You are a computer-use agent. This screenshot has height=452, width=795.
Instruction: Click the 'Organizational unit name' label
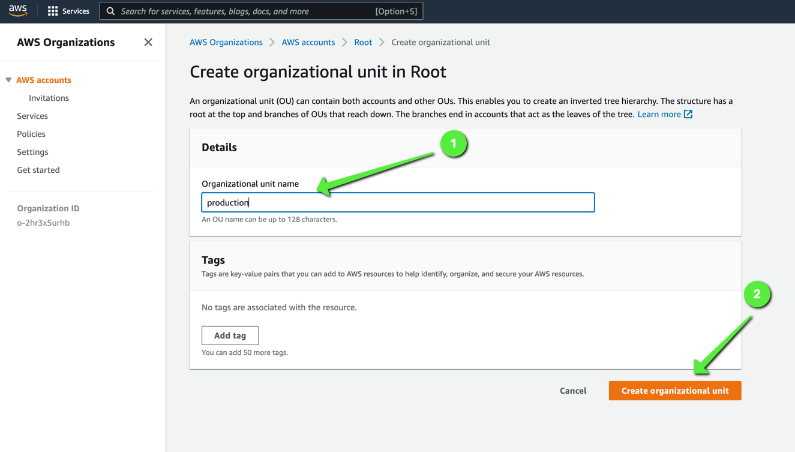(250, 184)
